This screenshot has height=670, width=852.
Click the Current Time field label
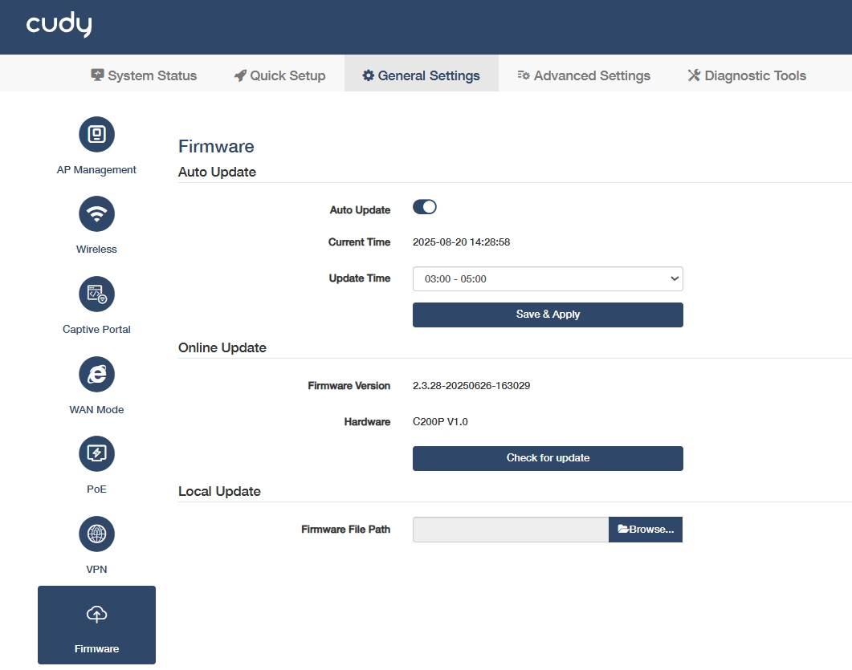(x=359, y=242)
